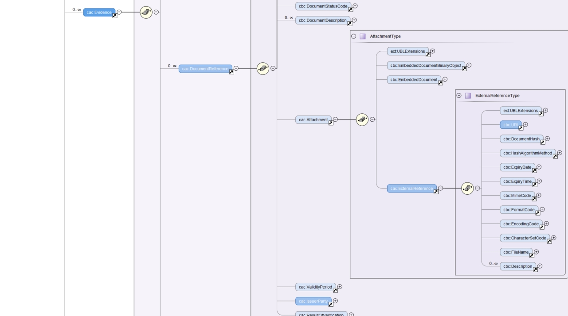Expand cbc:ResultOfVerification with its plus icon
This screenshot has width=568, height=316.
click(x=350, y=314)
